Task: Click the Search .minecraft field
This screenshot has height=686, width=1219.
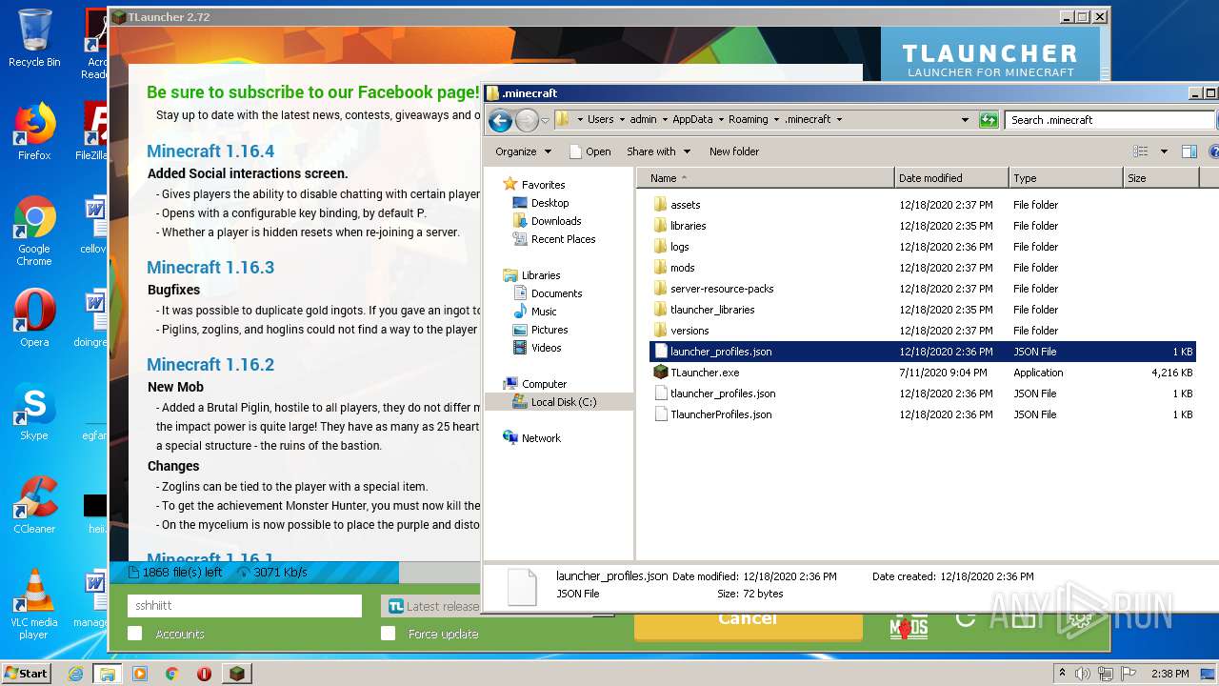Action: coord(1109,120)
